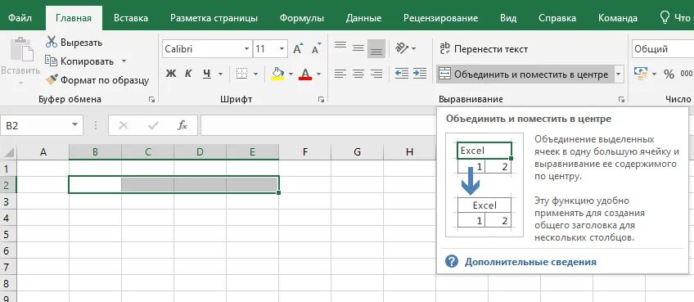
Task: Switch to the Команда tab
Action: click(x=618, y=18)
